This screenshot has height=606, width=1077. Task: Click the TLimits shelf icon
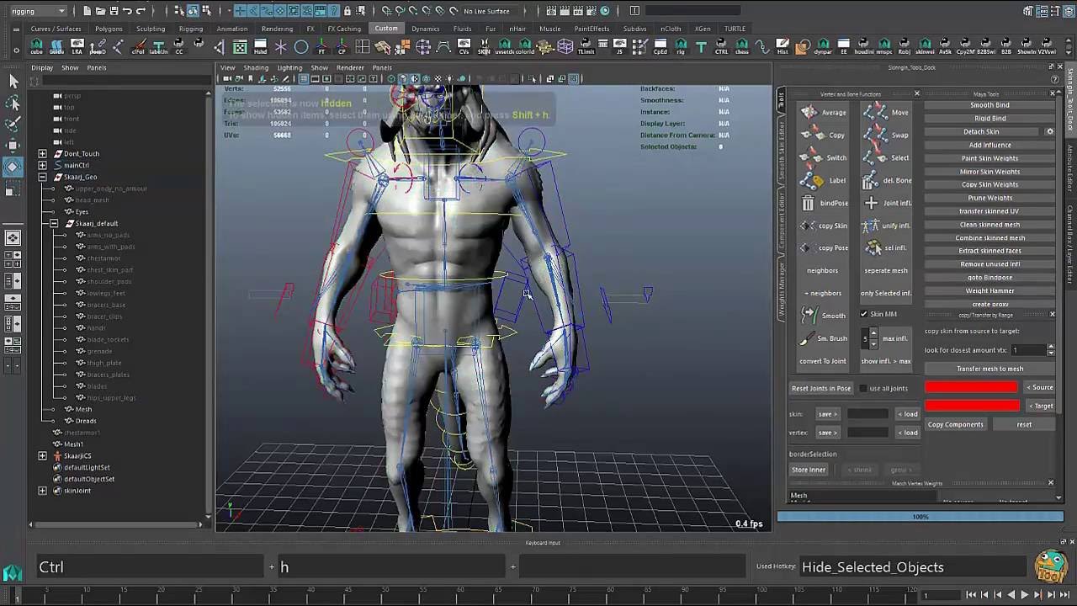click(586, 47)
